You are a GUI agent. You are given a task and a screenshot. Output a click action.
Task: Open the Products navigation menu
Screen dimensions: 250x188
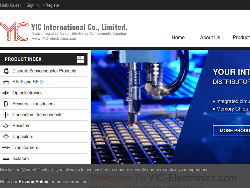[x=241, y=38]
